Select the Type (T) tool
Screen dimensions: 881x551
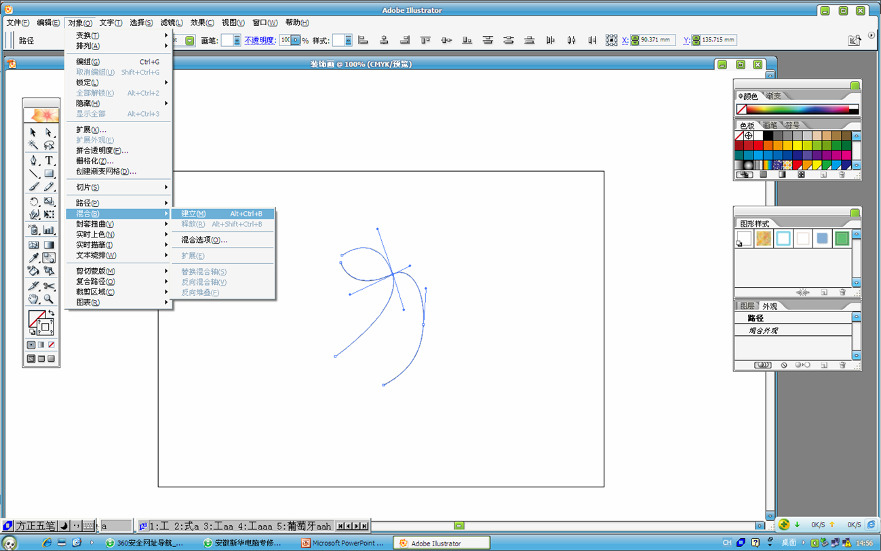49,161
